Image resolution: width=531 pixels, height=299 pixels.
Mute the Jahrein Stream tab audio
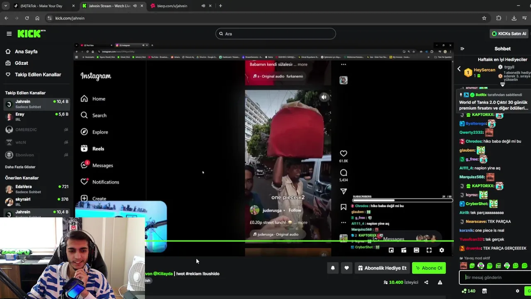(x=135, y=6)
